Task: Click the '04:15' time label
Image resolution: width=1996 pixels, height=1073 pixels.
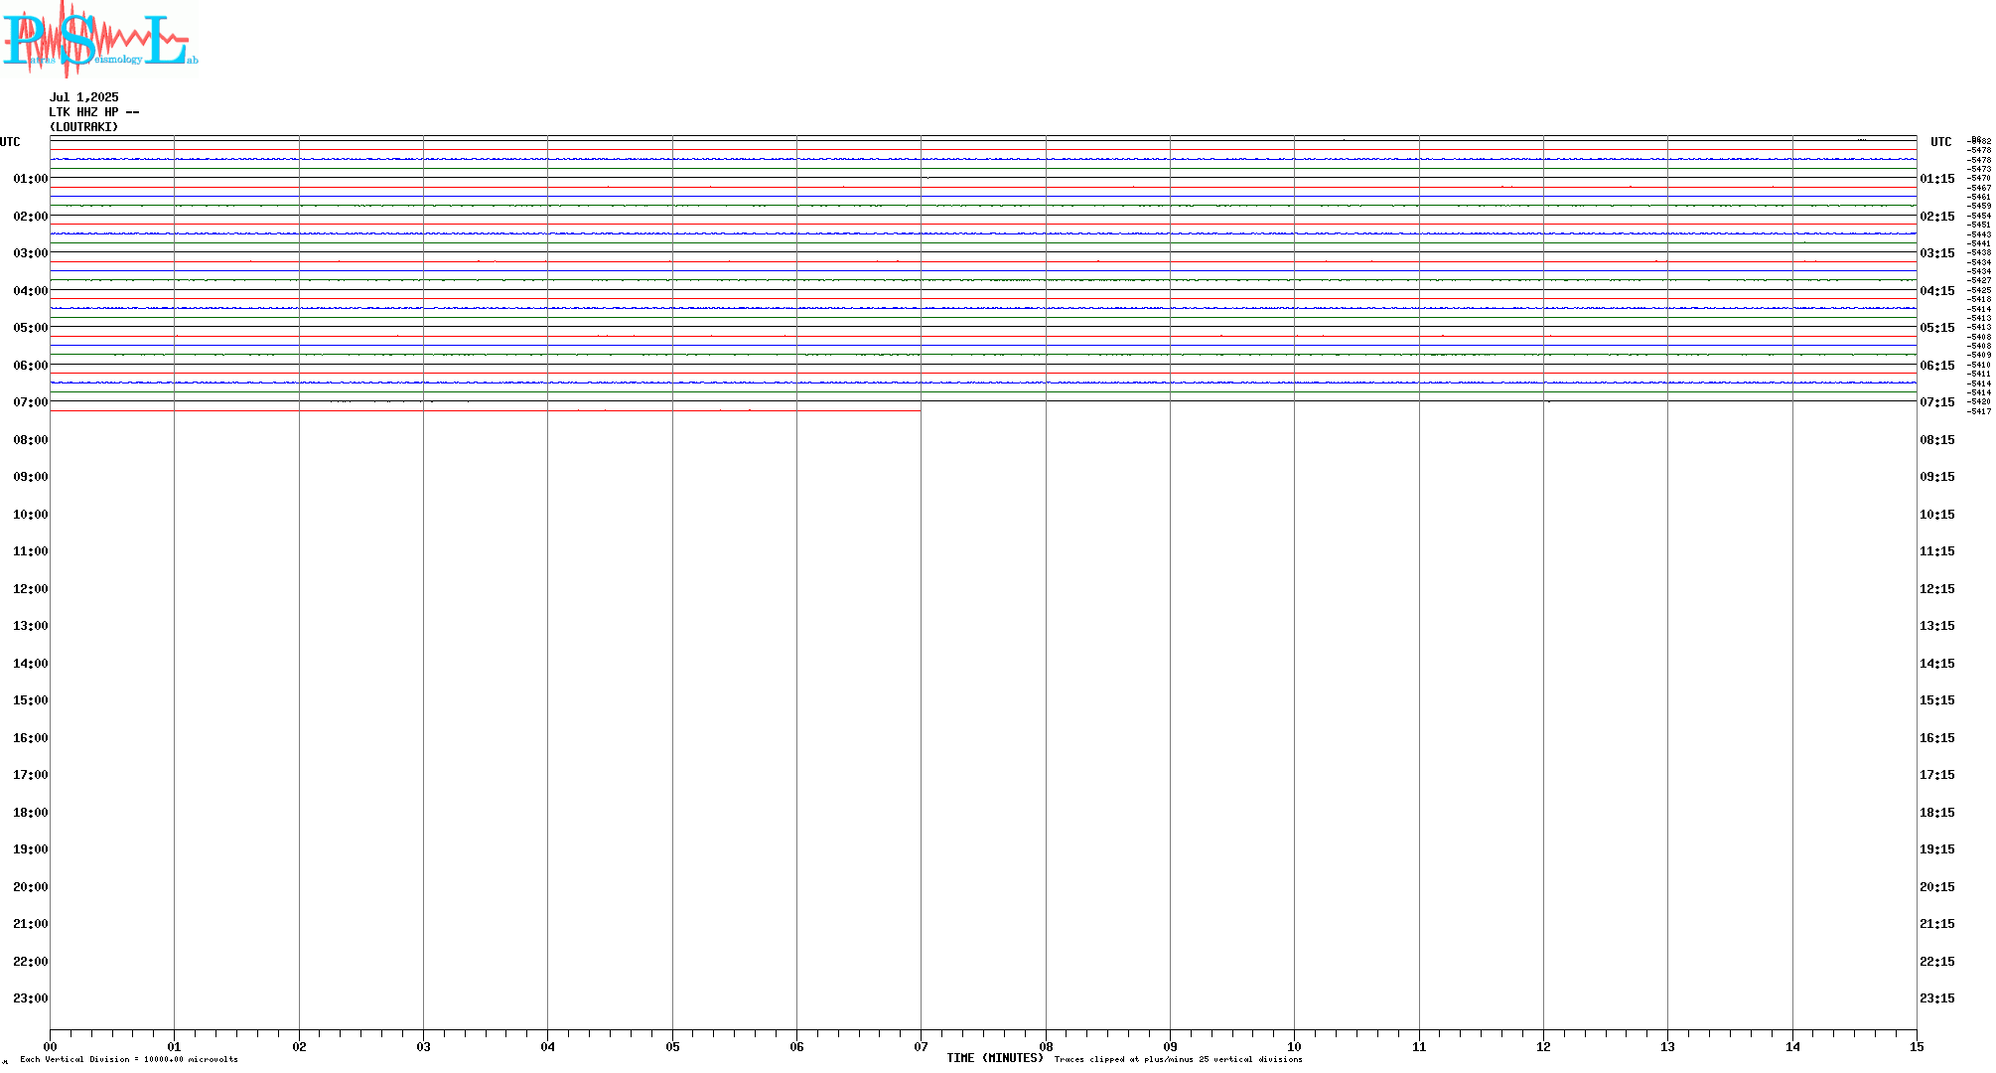Action: pos(1937,291)
